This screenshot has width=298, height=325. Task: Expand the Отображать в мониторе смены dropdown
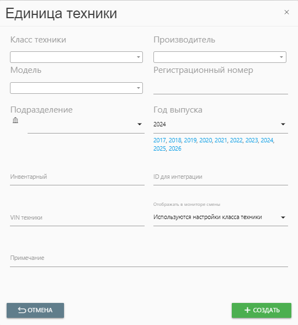click(x=221, y=217)
